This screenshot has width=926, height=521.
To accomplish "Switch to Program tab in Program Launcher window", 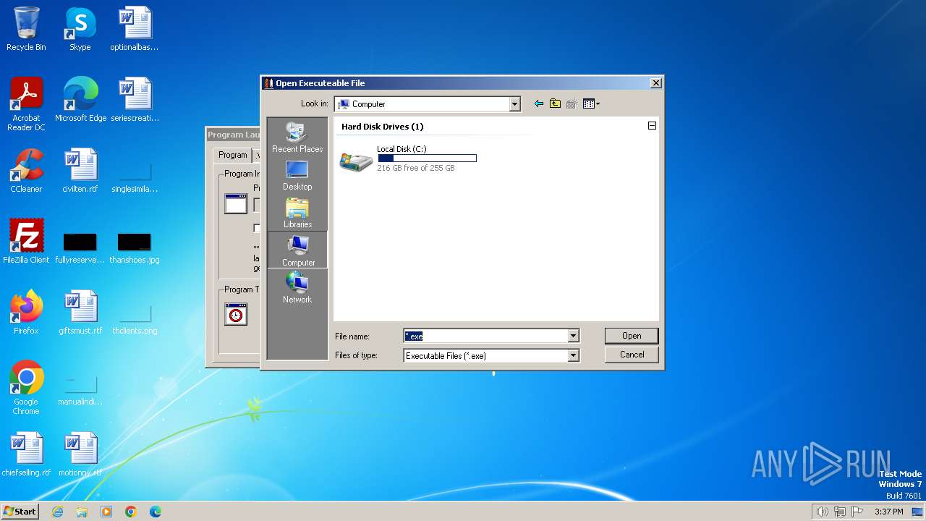I will [x=232, y=155].
